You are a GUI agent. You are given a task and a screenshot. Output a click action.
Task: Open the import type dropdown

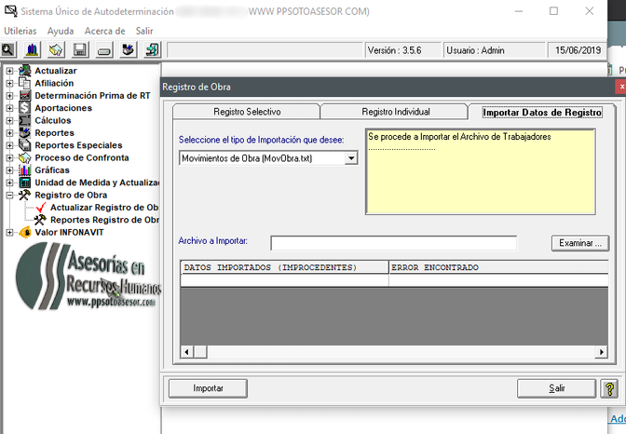coord(351,158)
